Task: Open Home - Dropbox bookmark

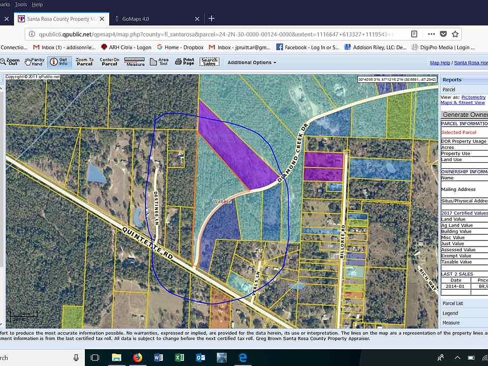Action: point(180,47)
